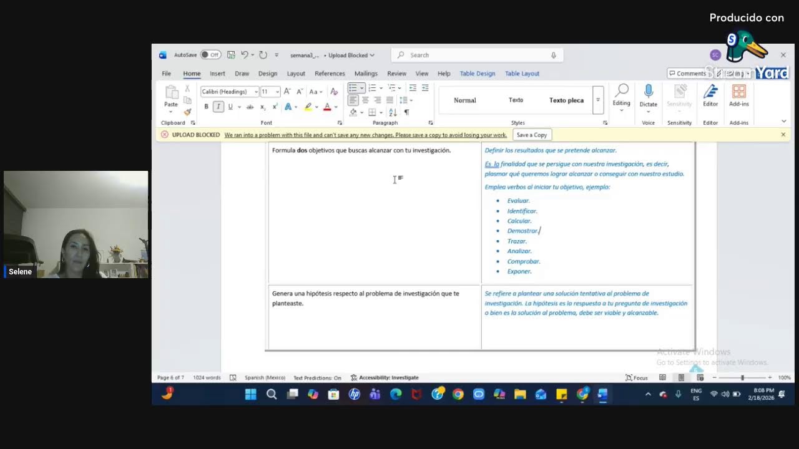Open the Borders dropdown arrow
Viewport: 799px width, 449px height.
point(381,112)
